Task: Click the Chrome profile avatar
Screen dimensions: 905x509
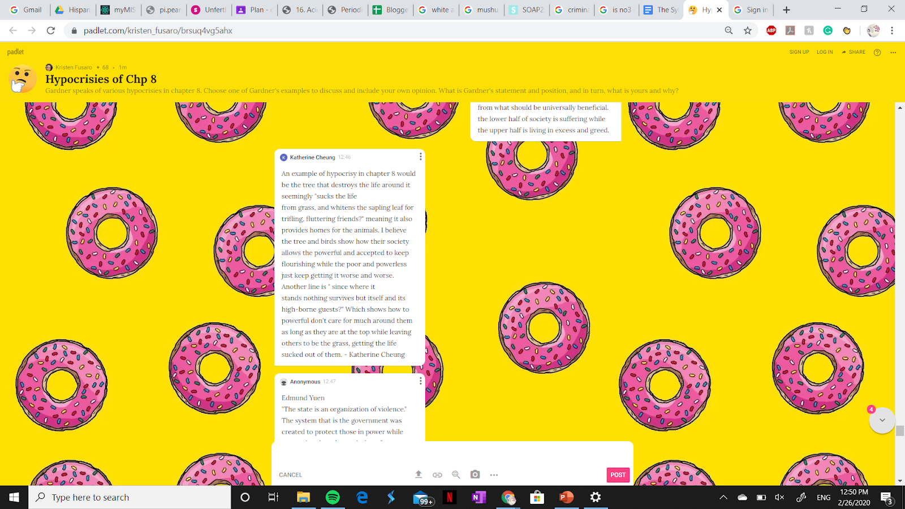Action: tap(873, 31)
